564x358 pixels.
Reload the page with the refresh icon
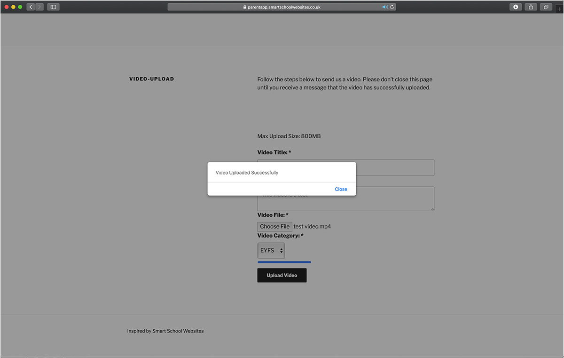tap(392, 7)
